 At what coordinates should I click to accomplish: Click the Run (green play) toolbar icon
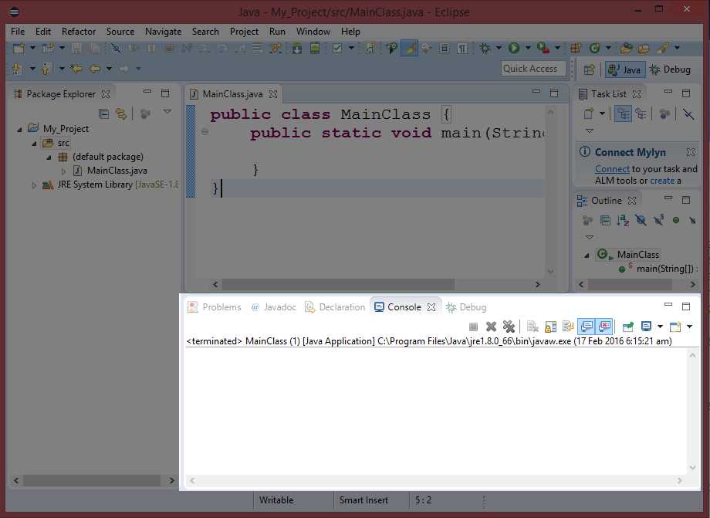(x=514, y=48)
